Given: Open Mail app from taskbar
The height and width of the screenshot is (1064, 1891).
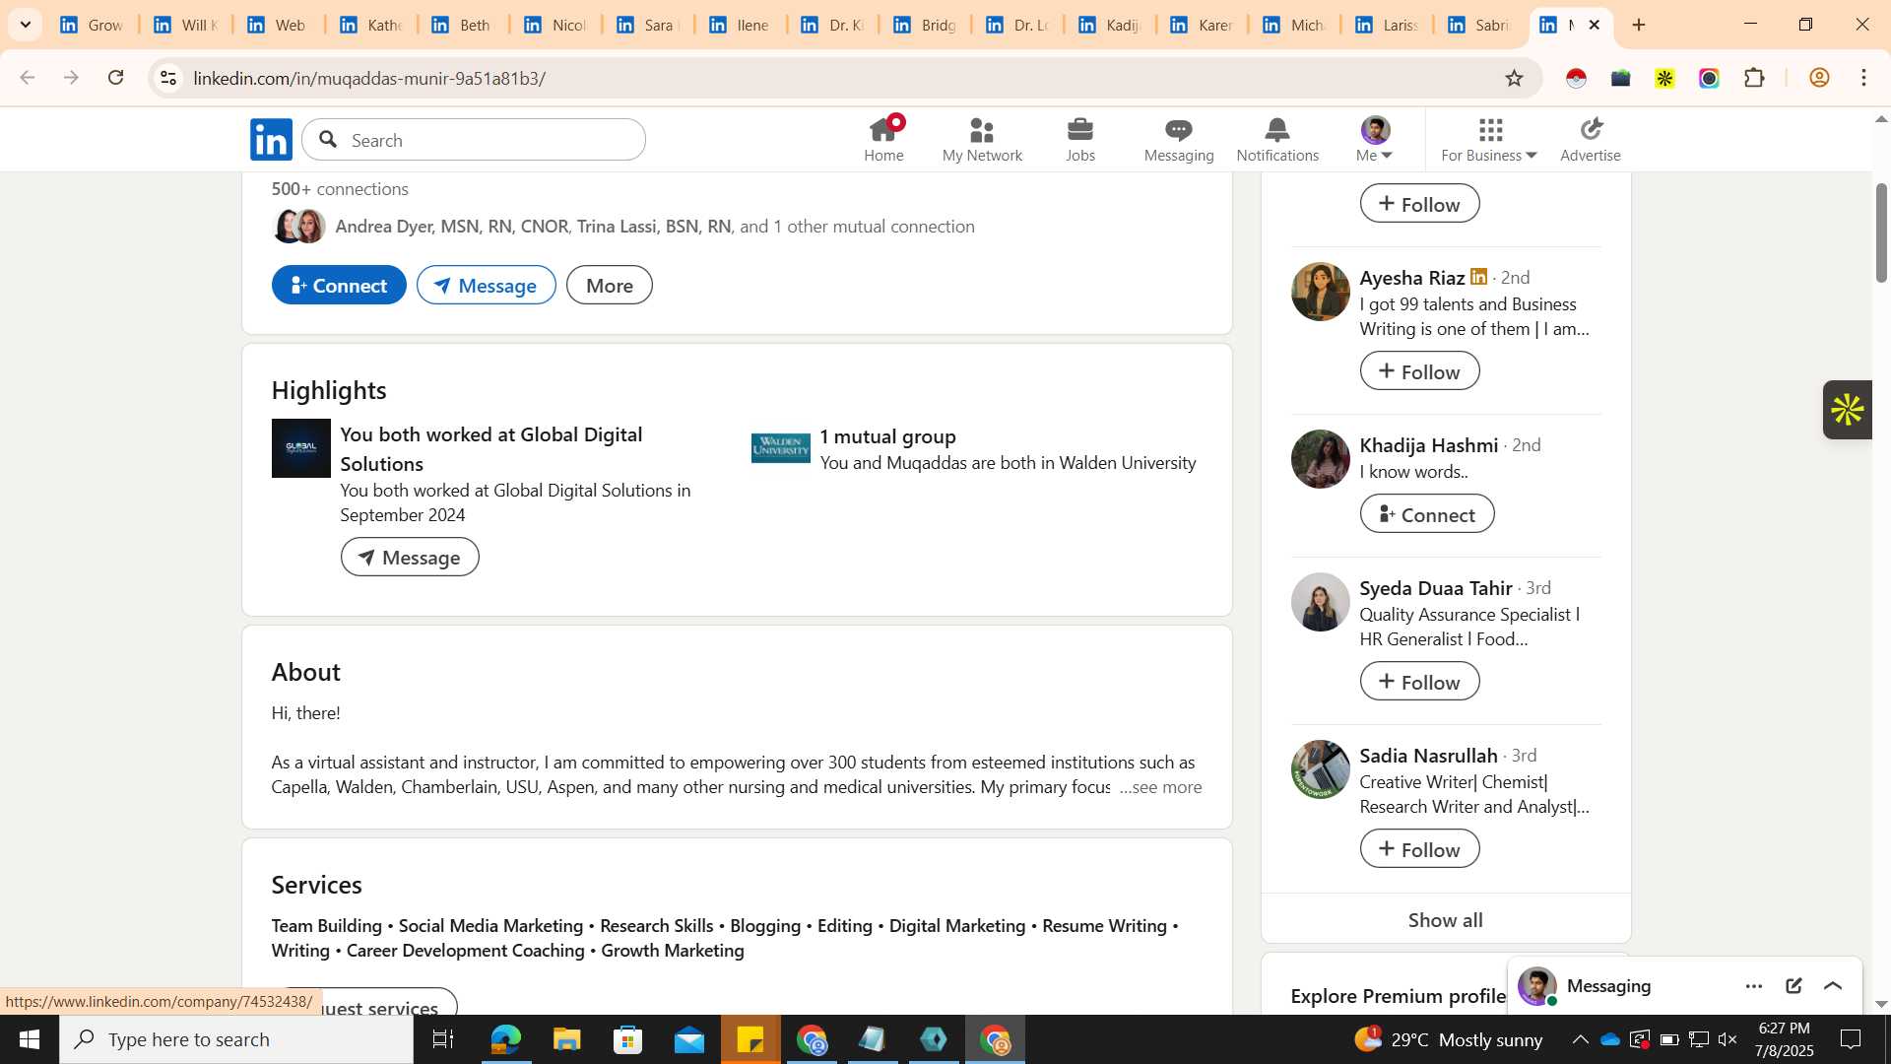Looking at the screenshot, I should 689,1039.
